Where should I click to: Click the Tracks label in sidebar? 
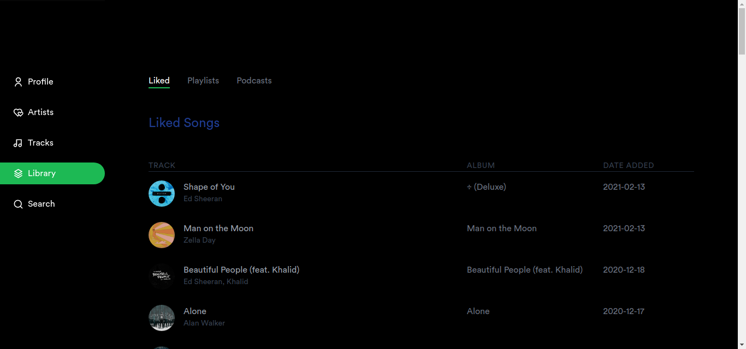point(41,143)
